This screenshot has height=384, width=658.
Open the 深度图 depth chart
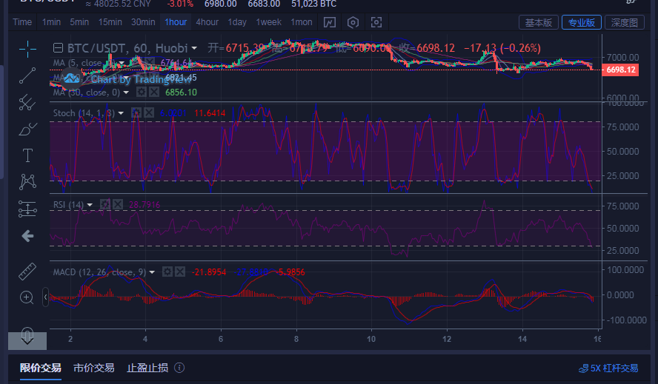click(x=625, y=22)
